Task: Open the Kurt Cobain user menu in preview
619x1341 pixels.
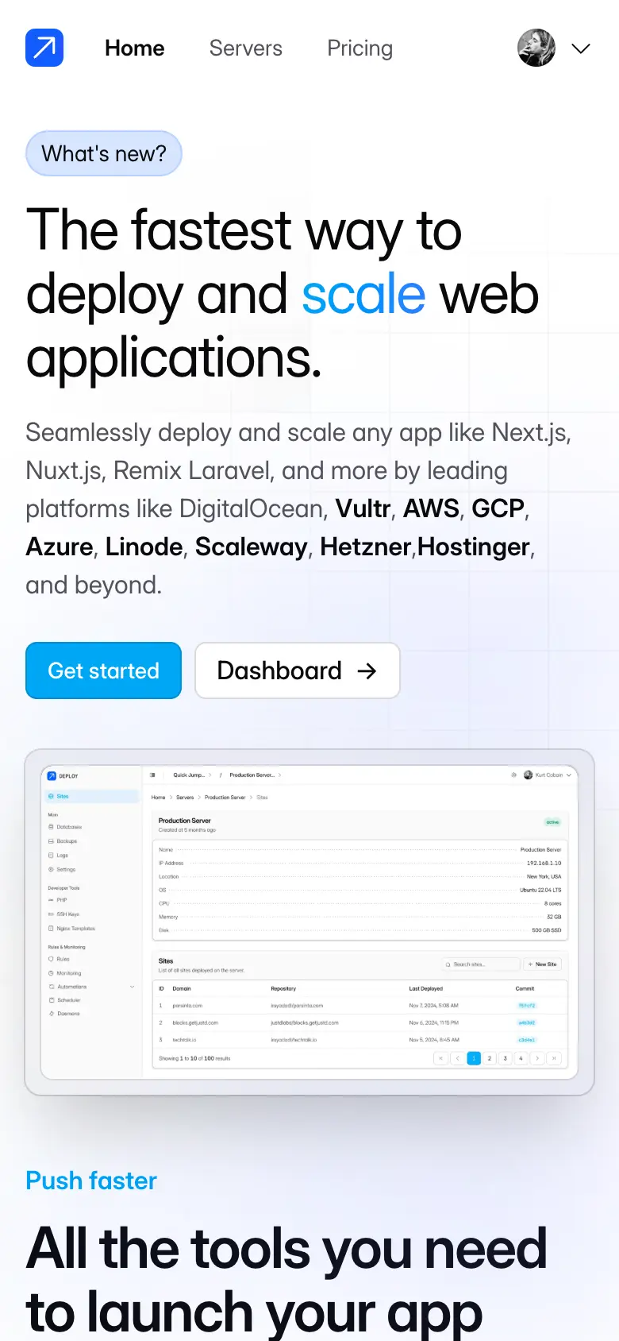Action: 548,775
